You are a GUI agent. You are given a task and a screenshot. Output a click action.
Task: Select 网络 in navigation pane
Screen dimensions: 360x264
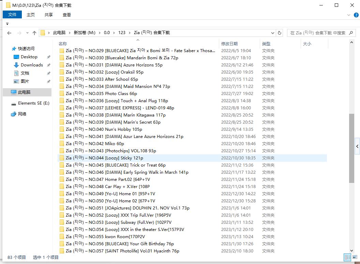(22, 114)
